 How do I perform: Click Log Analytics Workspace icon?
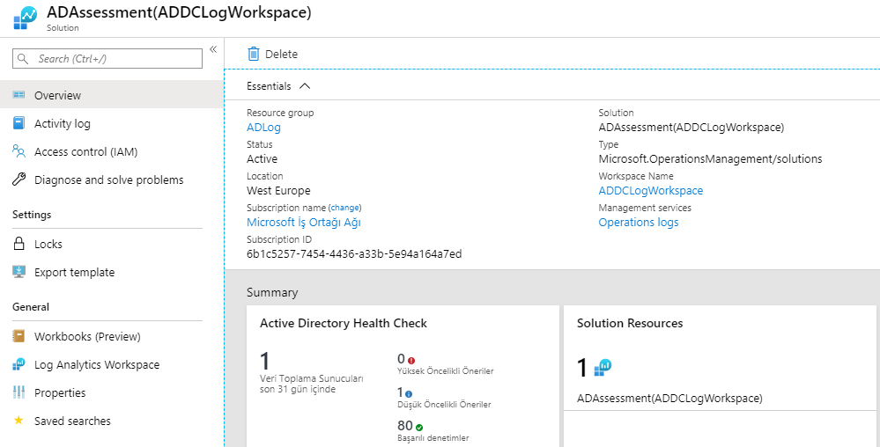pyautogui.click(x=18, y=364)
